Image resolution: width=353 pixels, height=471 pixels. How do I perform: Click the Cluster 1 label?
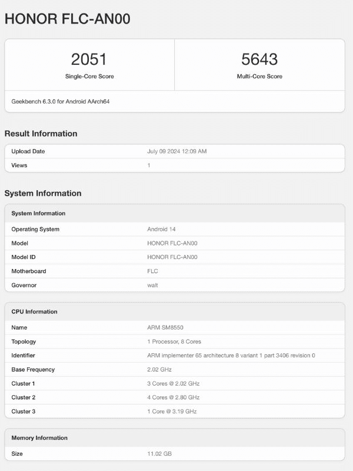pos(23,384)
